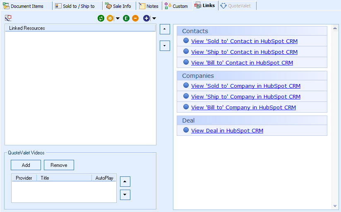
Task: Click blue bullet beside View Deal link
Action: tap(186, 130)
